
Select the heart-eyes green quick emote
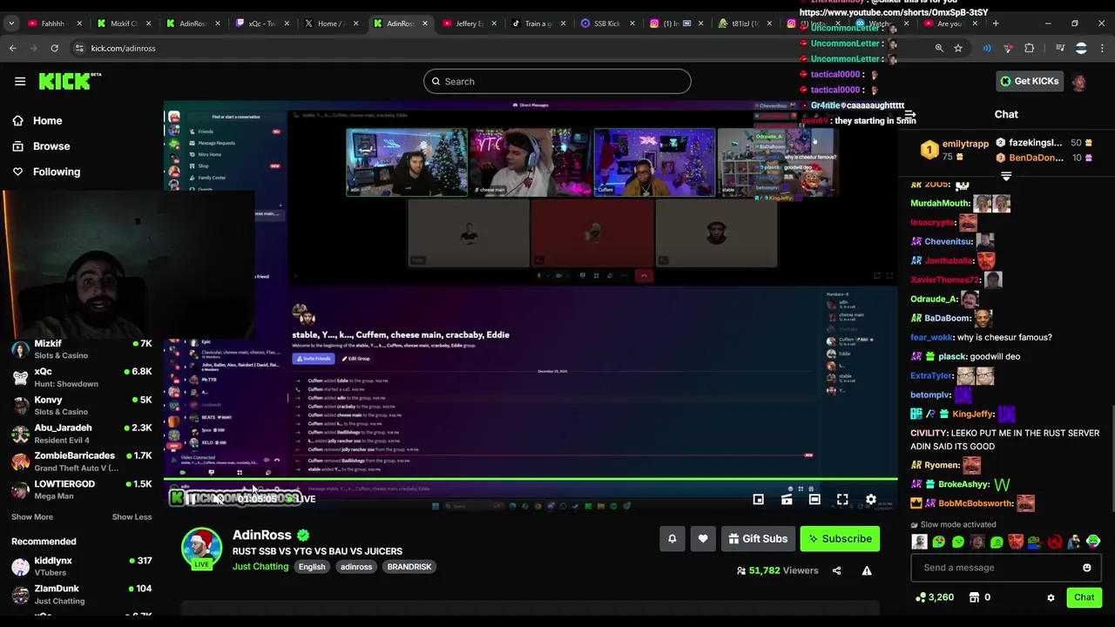click(938, 542)
